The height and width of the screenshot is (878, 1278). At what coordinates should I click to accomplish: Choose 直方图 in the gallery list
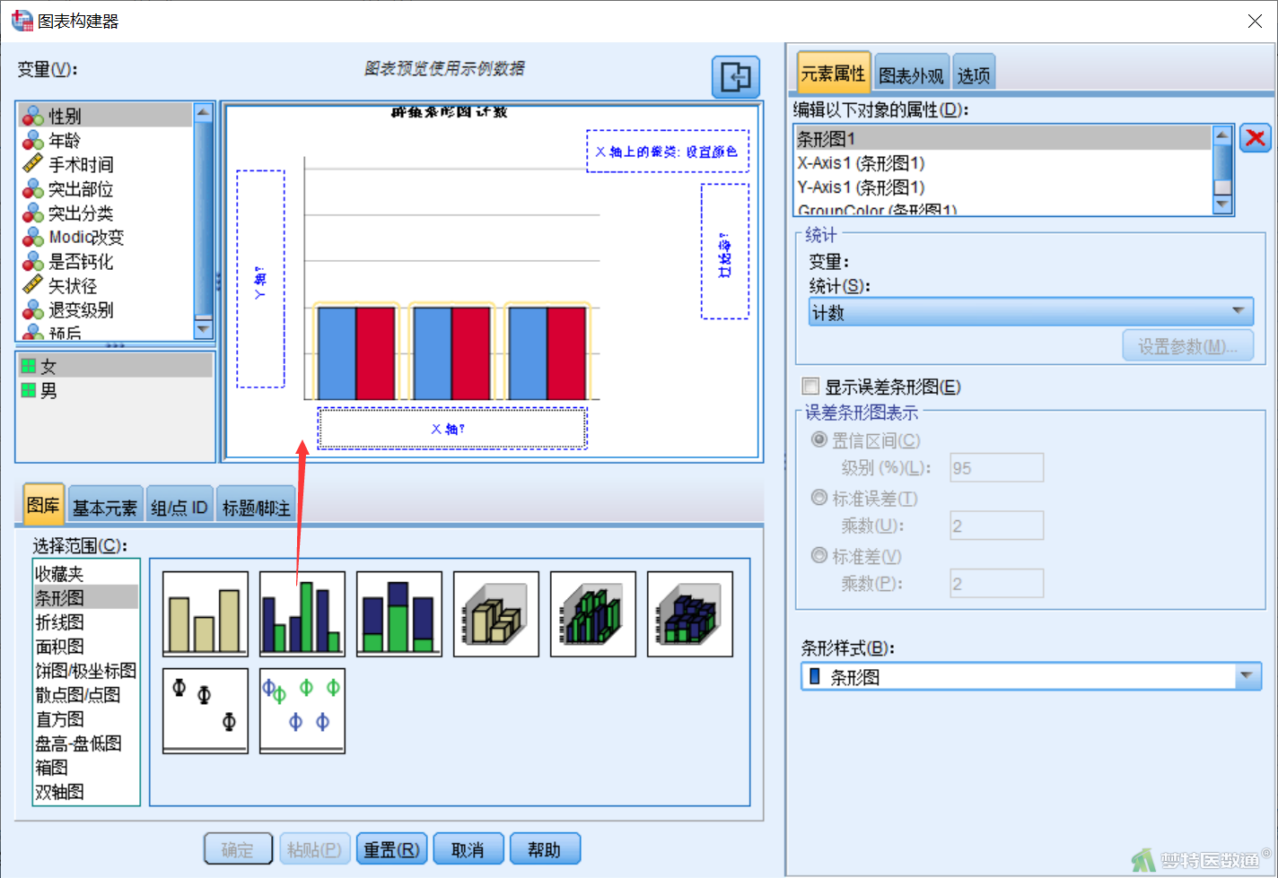[86, 718]
